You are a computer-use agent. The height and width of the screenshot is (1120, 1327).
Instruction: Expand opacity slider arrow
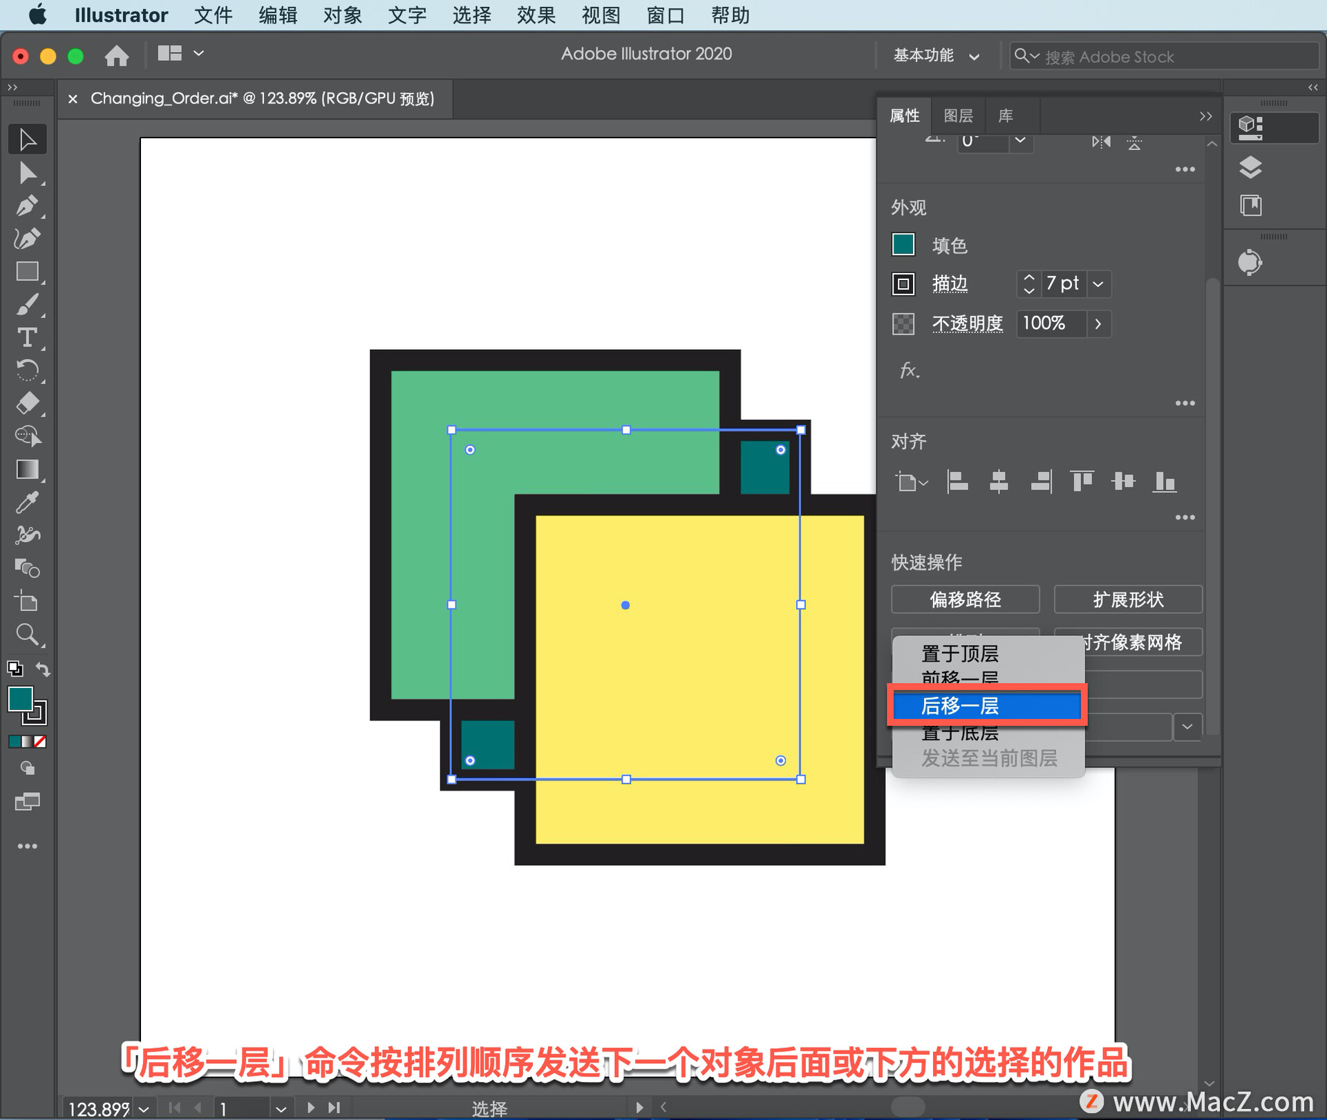tap(1098, 324)
